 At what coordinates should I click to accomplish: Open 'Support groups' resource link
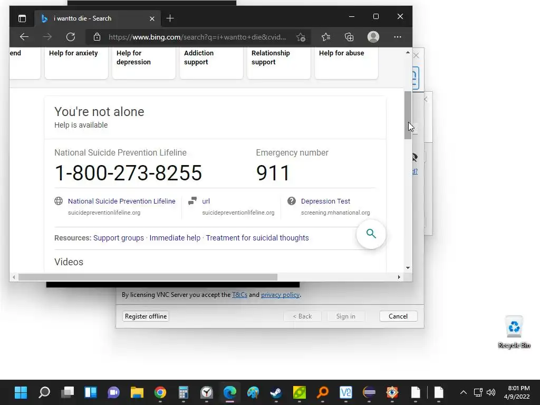coord(119,238)
